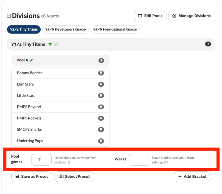Click the Pool A pencil edit icon
Screen dimensions: 222x194
click(x=31, y=60)
